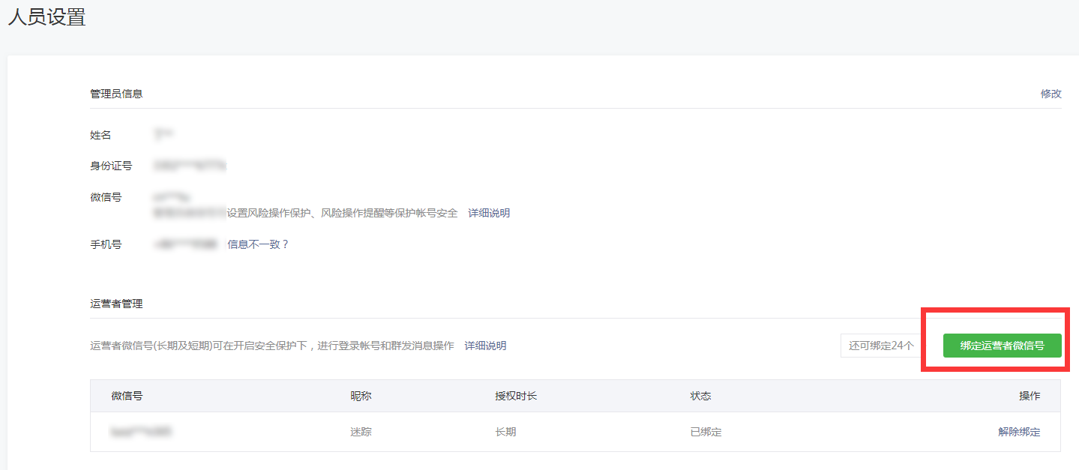
Task: Click the 已绑定 status cell
Action: click(x=706, y=432)
